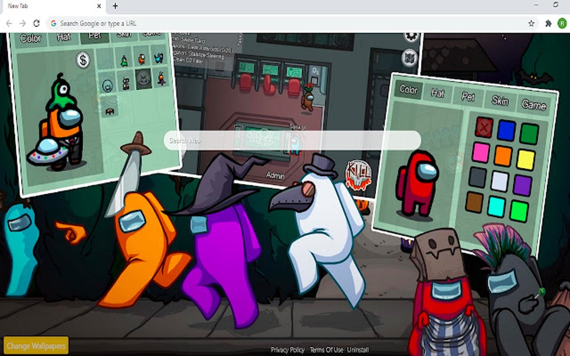
Task: Open the Game tab
Action: coord(535,104)
